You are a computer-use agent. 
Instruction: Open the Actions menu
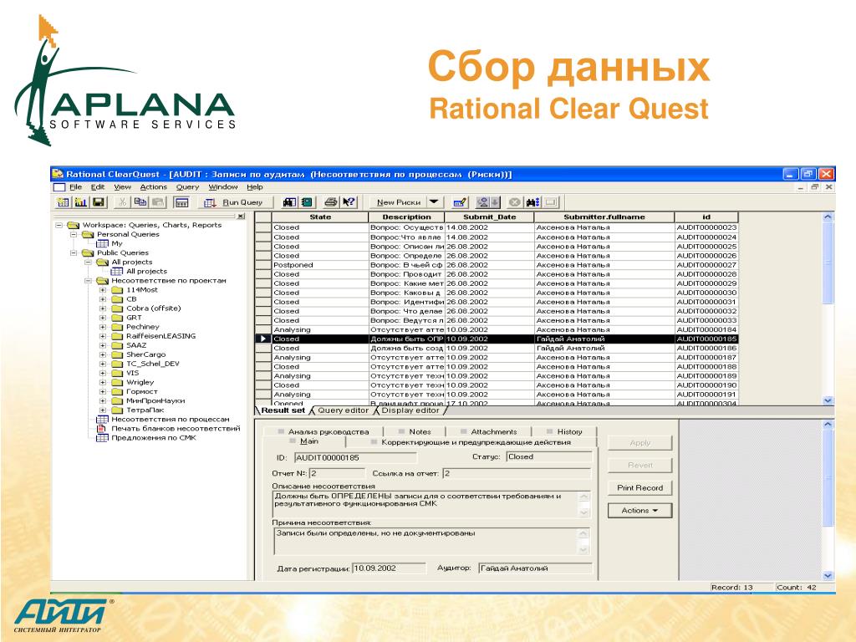[154, 186]
